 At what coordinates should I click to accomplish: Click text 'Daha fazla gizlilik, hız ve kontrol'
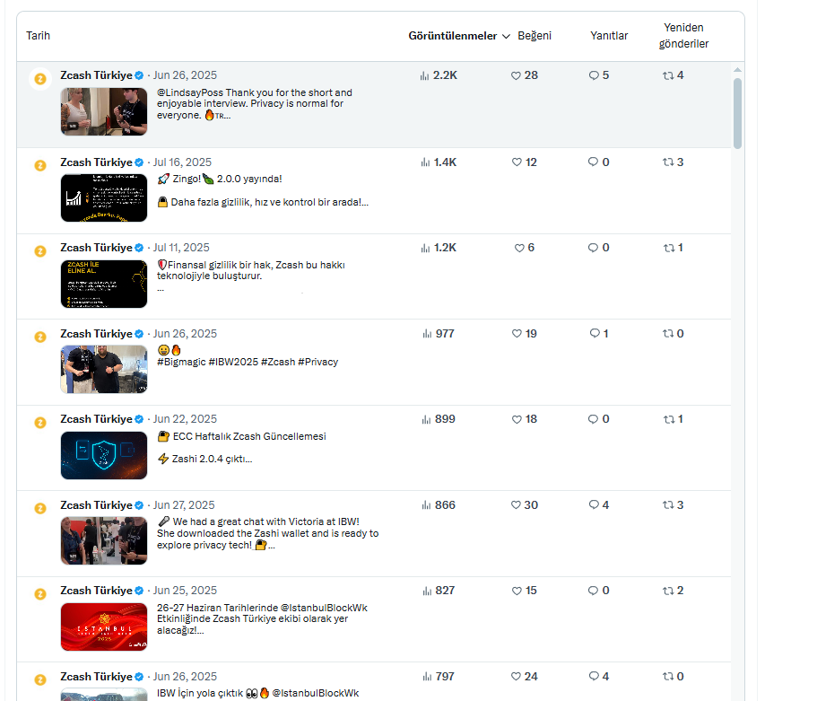coord(240,202)
